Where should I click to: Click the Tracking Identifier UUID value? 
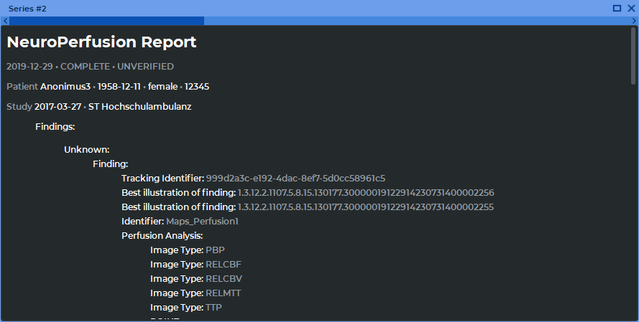pyautogui.click(x=295, y=179)
